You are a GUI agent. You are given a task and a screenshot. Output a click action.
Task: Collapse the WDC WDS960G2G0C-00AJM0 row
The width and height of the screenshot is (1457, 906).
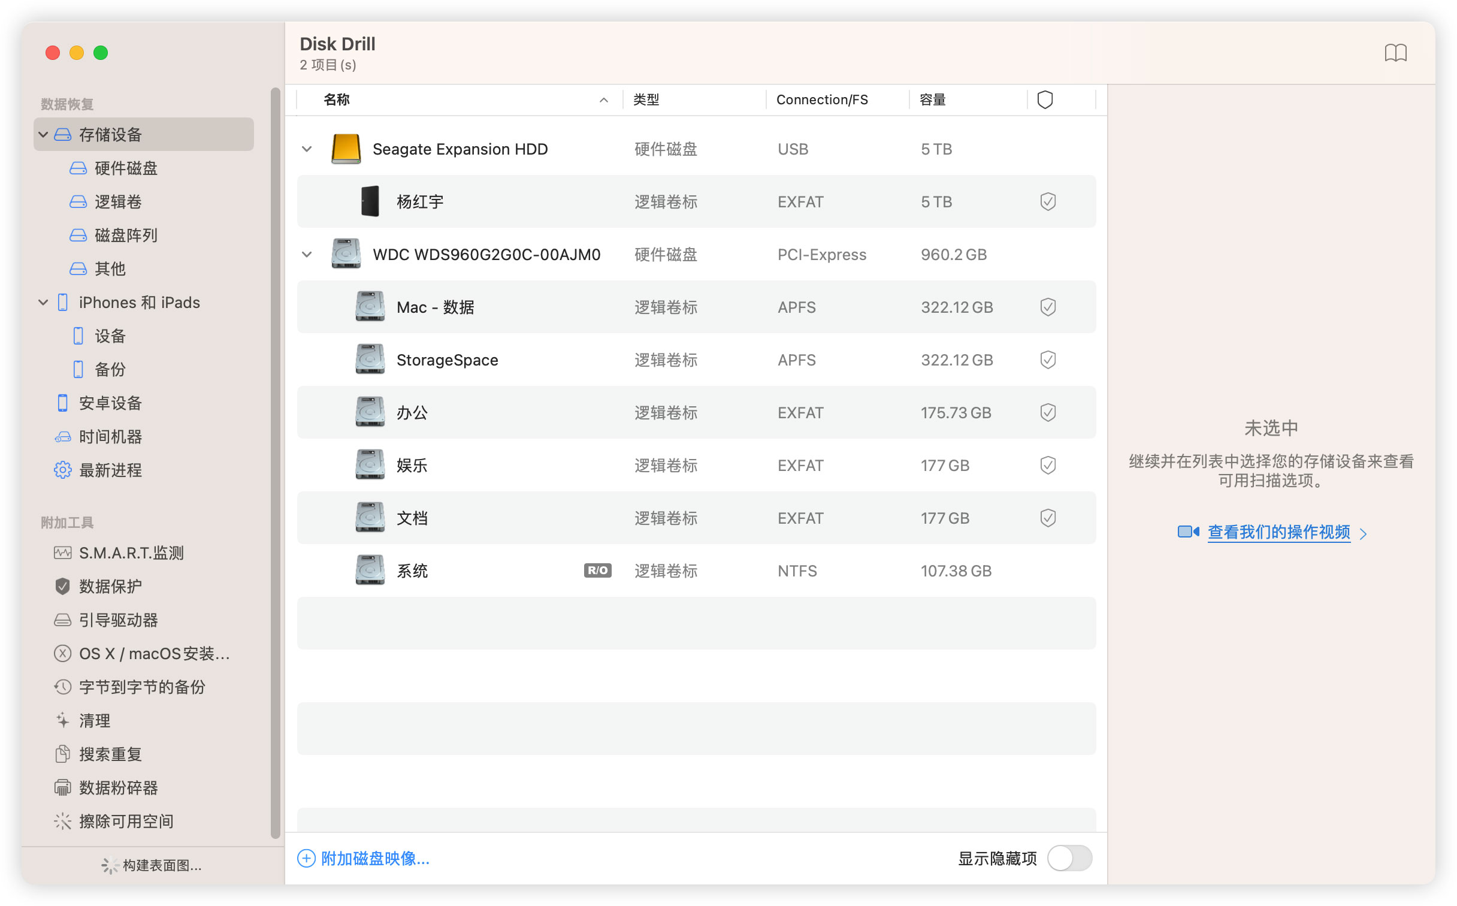click(307, 254)
